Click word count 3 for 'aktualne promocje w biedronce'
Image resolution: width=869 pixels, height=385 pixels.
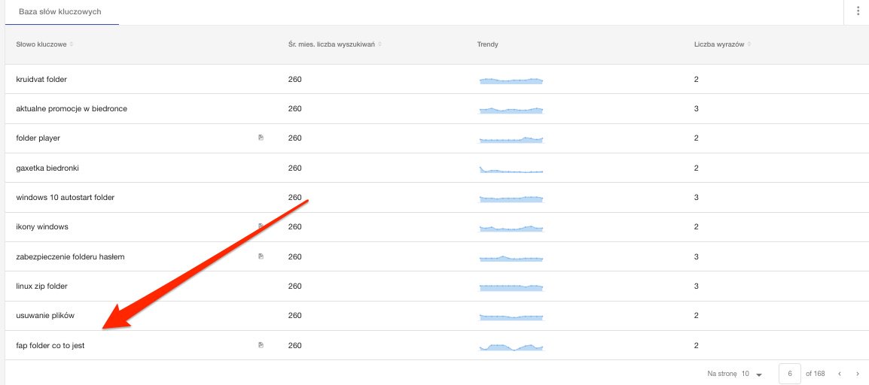[x=696, y=108]
